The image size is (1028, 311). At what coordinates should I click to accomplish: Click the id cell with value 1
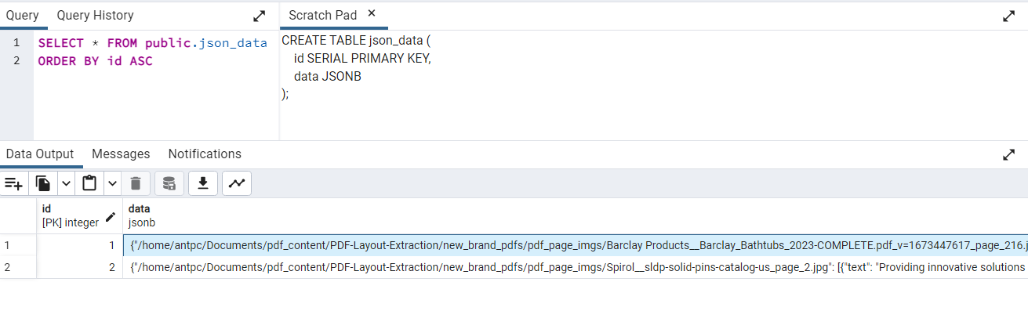pos(79,245)
